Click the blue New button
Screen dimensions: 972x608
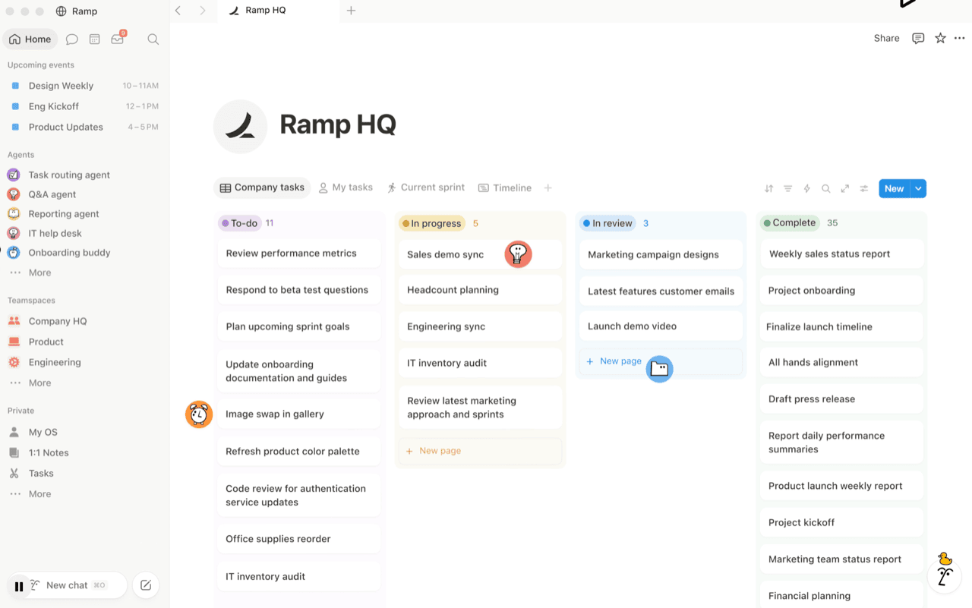(894, 188)
